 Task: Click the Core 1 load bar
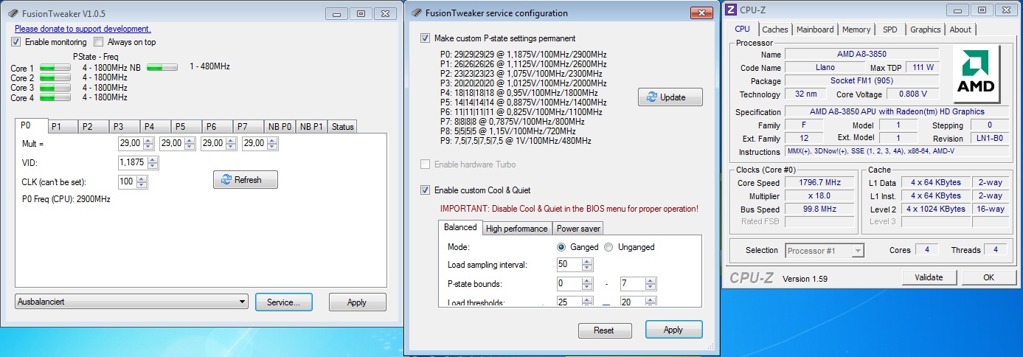point(55,68)
